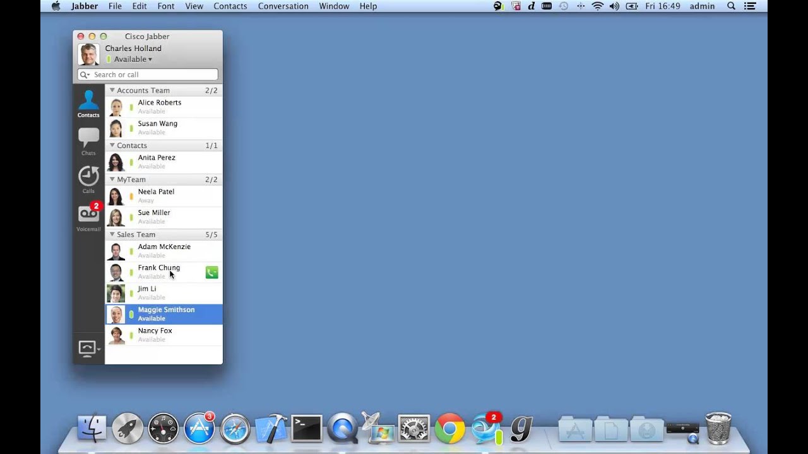The height and width of the screenshot is (454, 808).
Task: Open Google Chrome from the Dock
Action: click(x=449, y=428)
